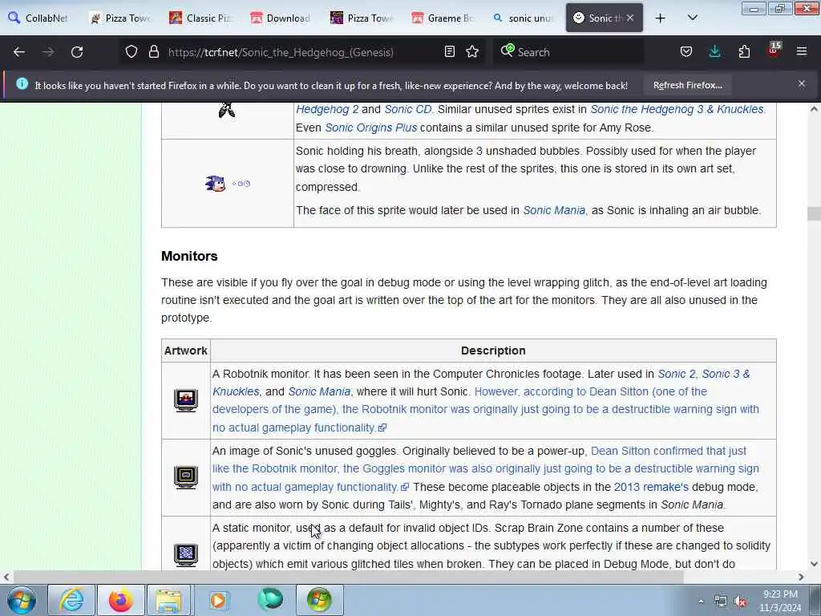Open the Windows Start menu
Image resolution: width=821 pixels, height=616 pixels.
22,600
